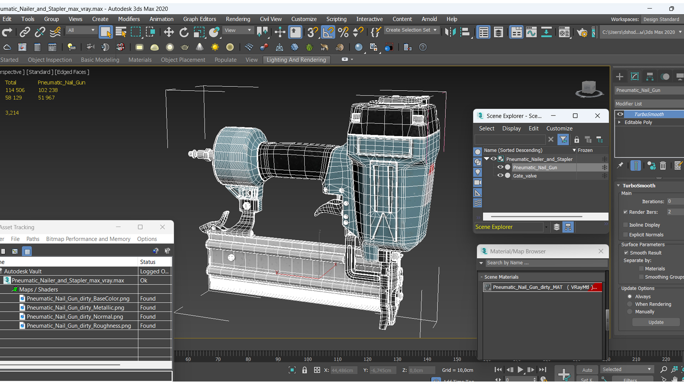
Task: Switch to Lighting And Rendering tab
Action: point(296,59)
